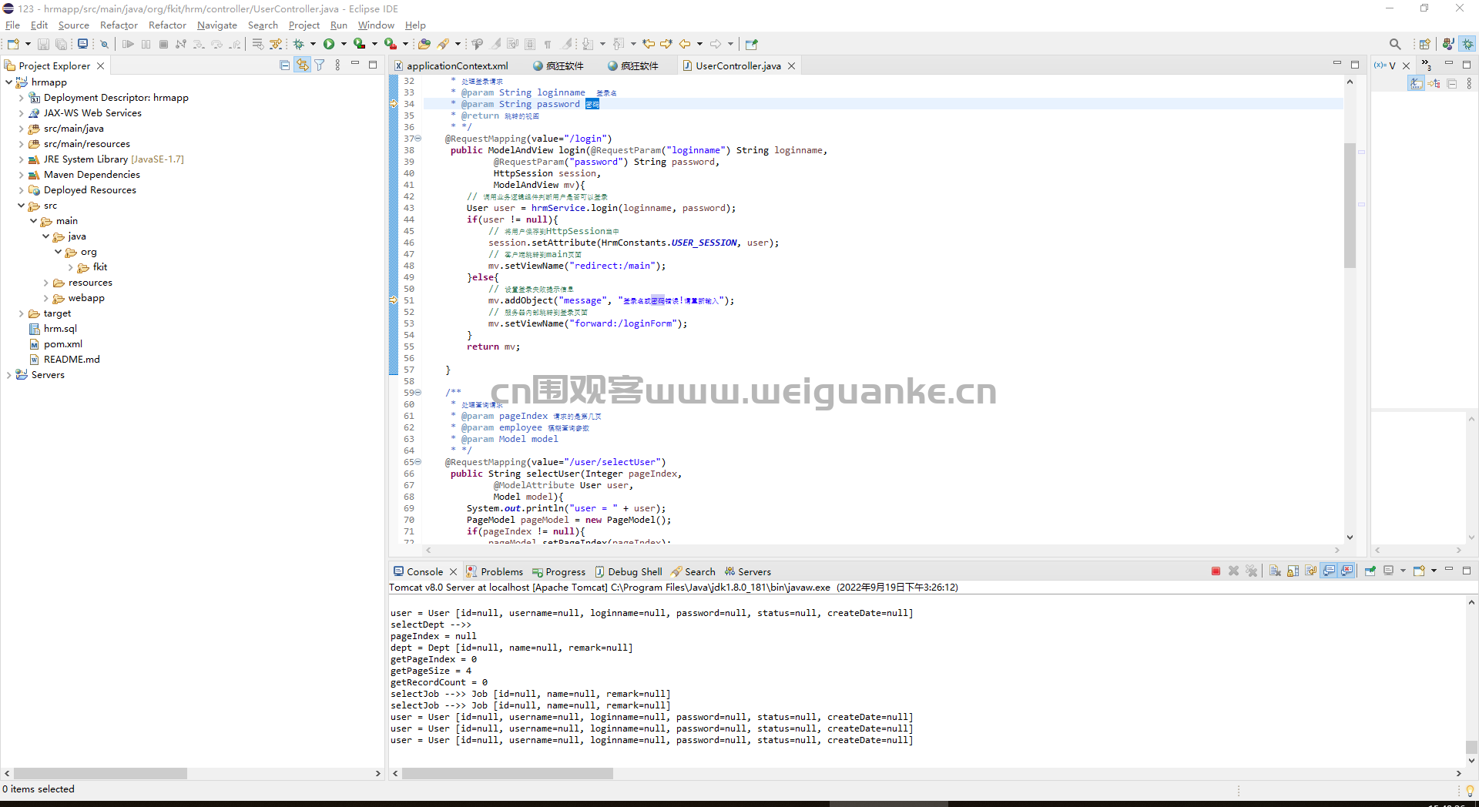This screenshot has width=1479, height=807.
Task: Select README.md in Project Explorer
Action: (72, 360)
